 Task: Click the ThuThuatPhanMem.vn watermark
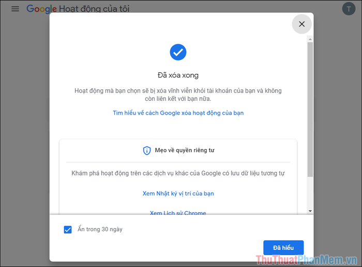(306, 260)
